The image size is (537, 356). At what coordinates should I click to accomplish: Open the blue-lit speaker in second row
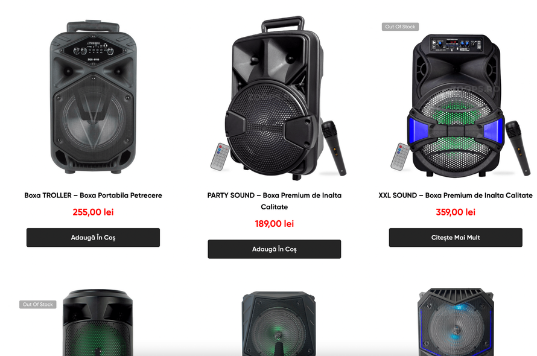pyautogui.click(x=456, y=322)
